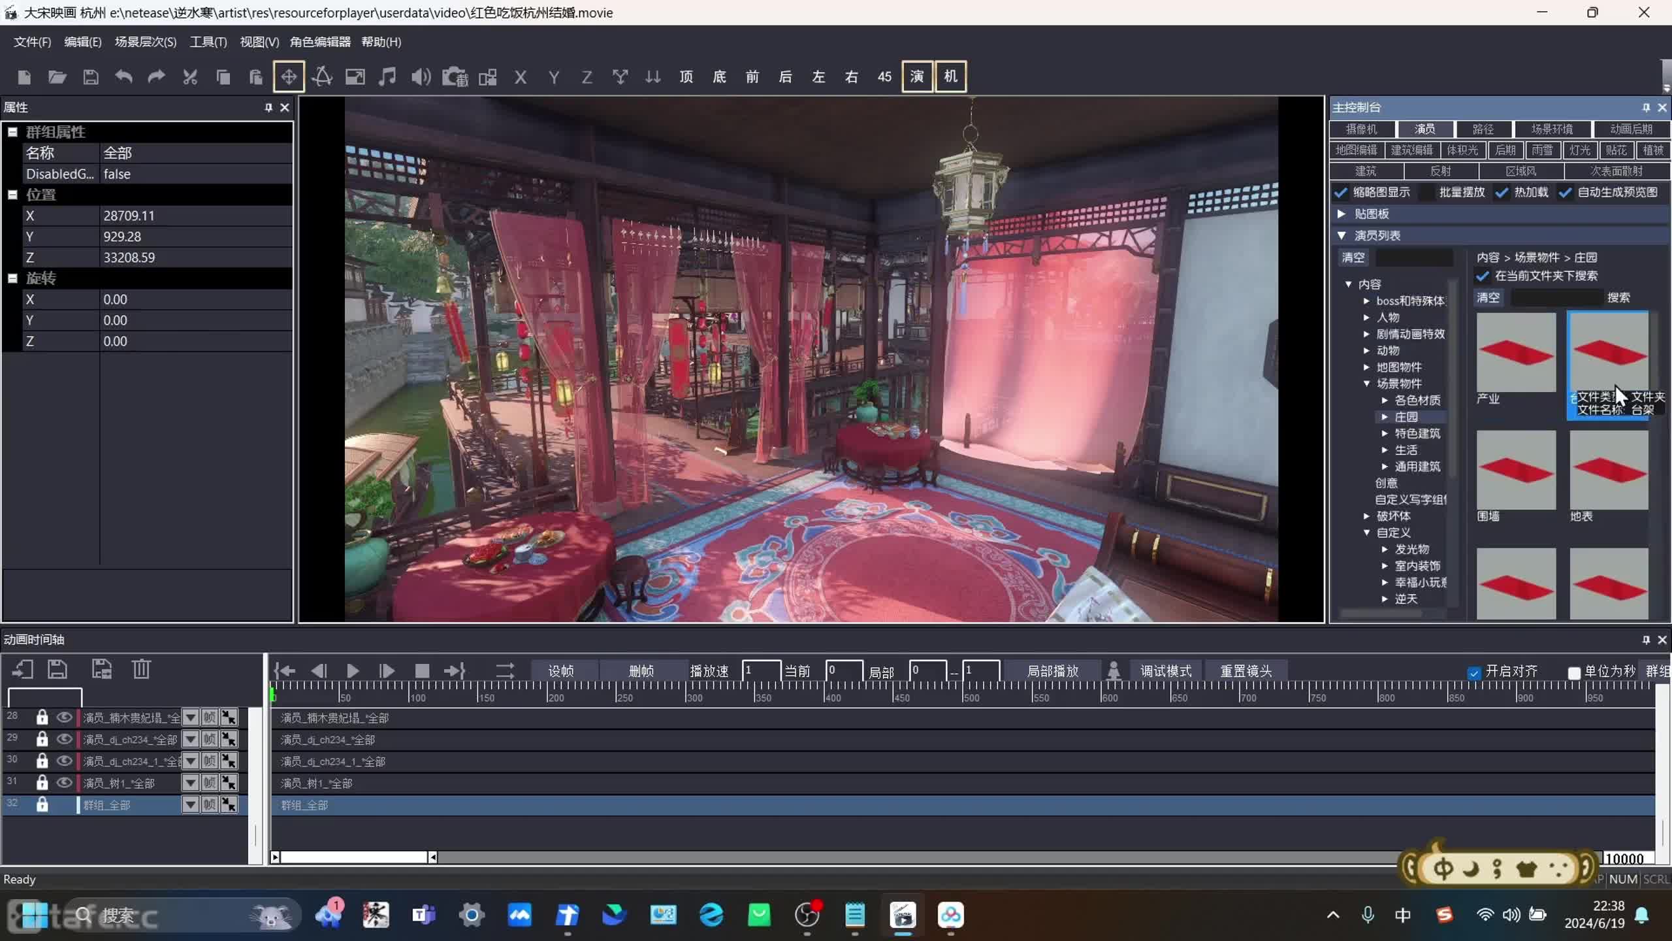The height and width of the screenshot is (941, 1672).
Task: Collapse the 演员列表 section
Action: pos(1341,235)
